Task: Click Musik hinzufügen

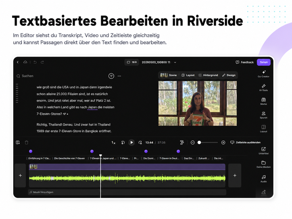Action: click(127, 192)
